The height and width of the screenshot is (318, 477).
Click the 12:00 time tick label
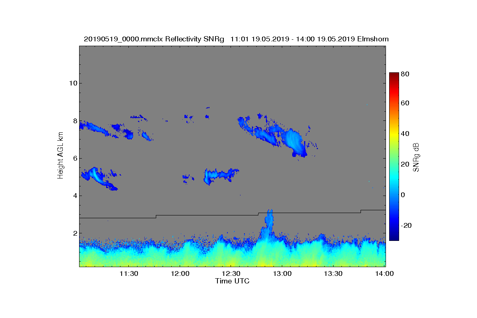pos(180,274)
